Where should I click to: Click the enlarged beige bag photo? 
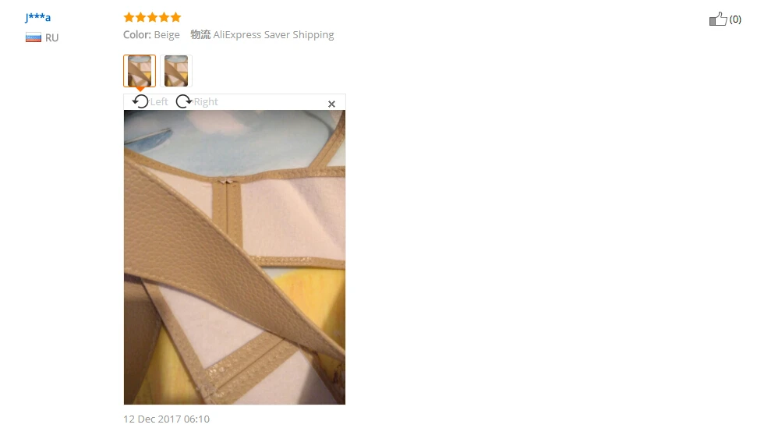coord(235,257)
